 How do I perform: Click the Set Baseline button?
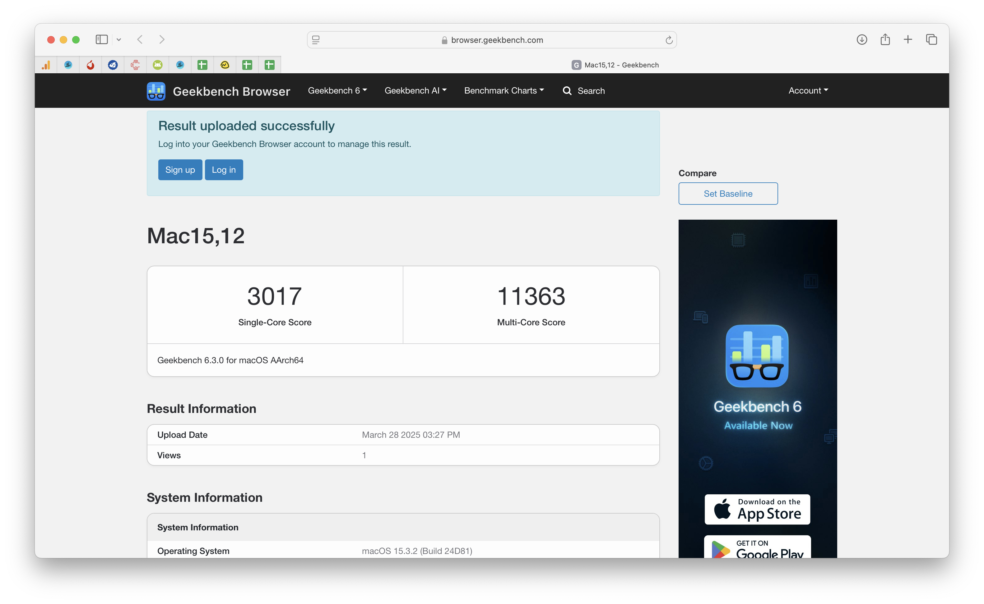728,194
